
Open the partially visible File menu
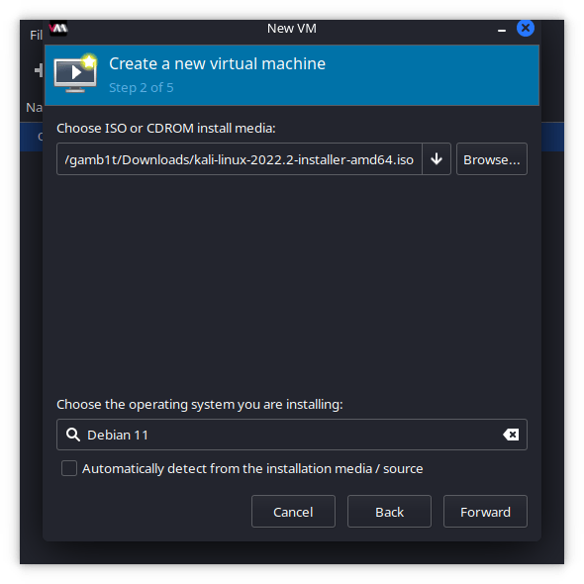click(36, 35)
